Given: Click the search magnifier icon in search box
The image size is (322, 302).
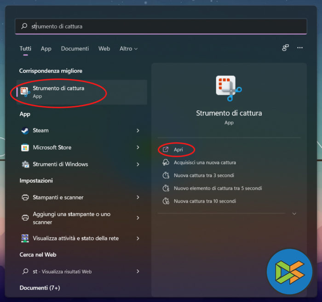Looking at the screenshot, I should pos(24,26).
